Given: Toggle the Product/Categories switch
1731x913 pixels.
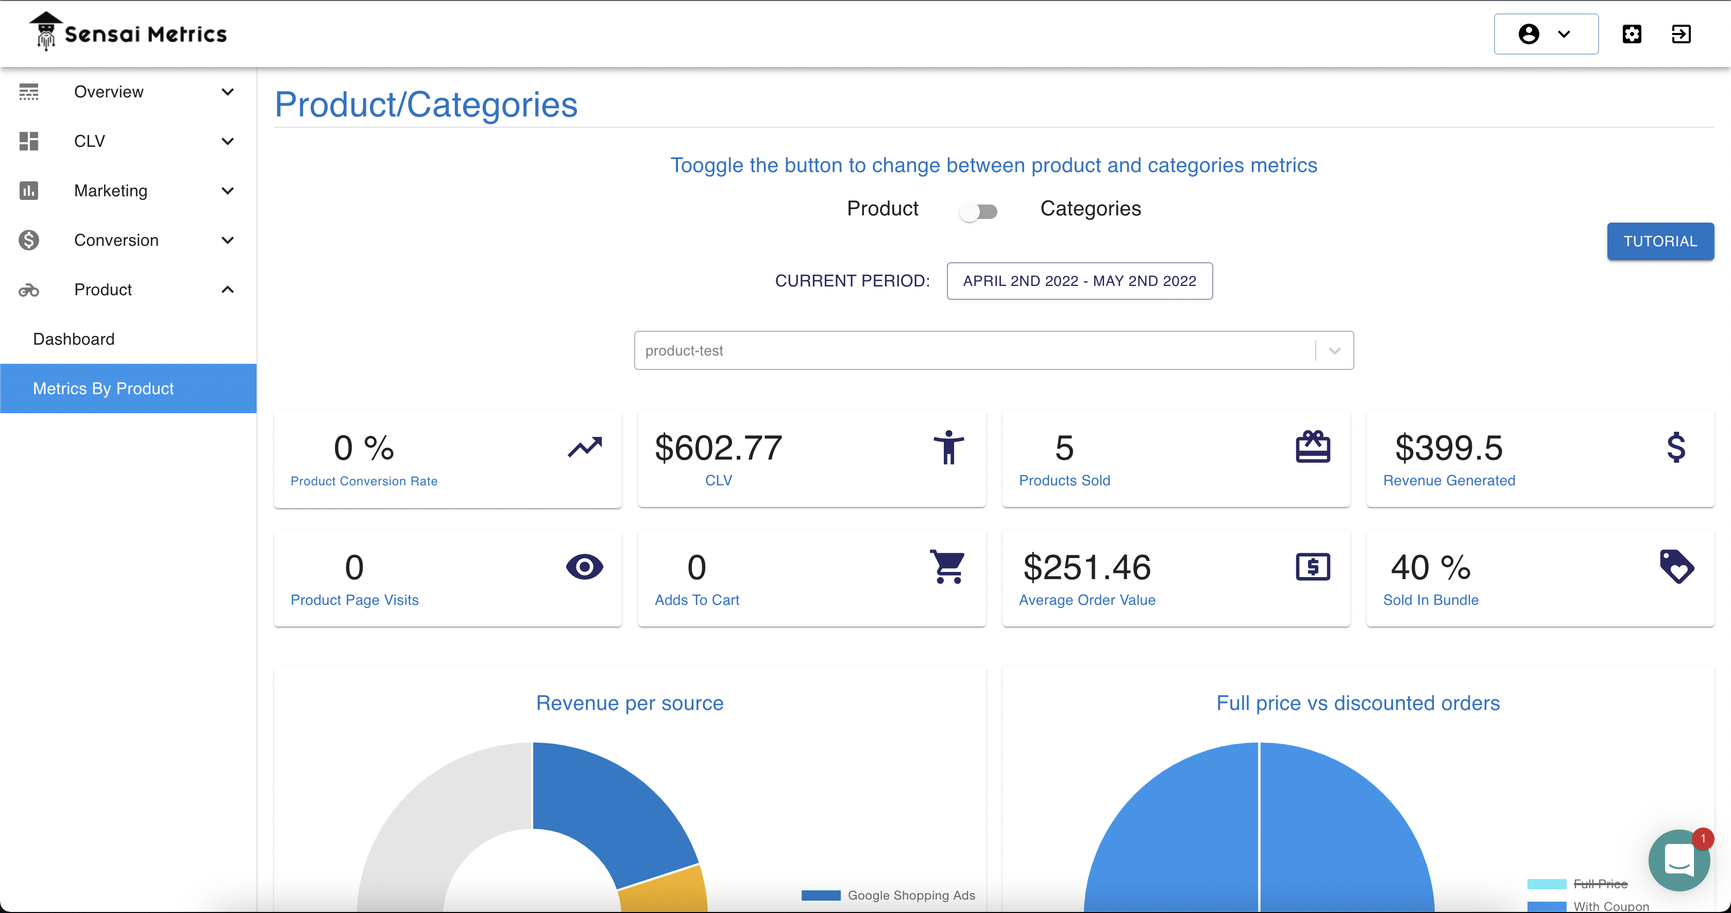Looking at the screenshot, I should point(978,212).
